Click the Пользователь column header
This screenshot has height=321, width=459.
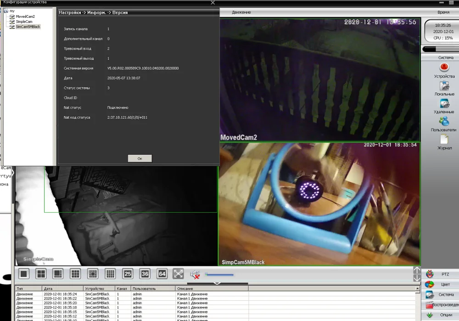(x=153, y=288)
